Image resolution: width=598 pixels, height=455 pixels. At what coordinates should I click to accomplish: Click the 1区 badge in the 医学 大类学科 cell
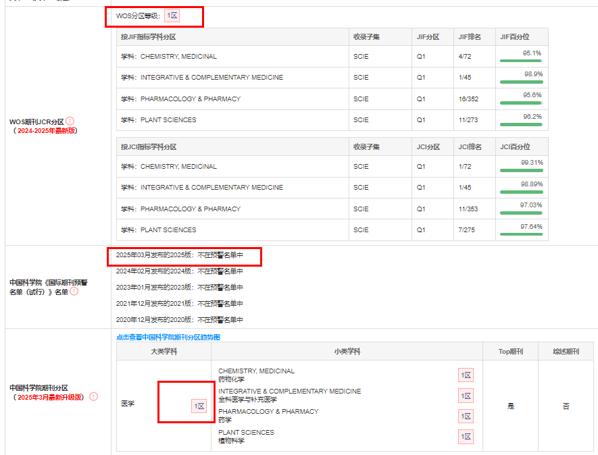click(199, 406)
